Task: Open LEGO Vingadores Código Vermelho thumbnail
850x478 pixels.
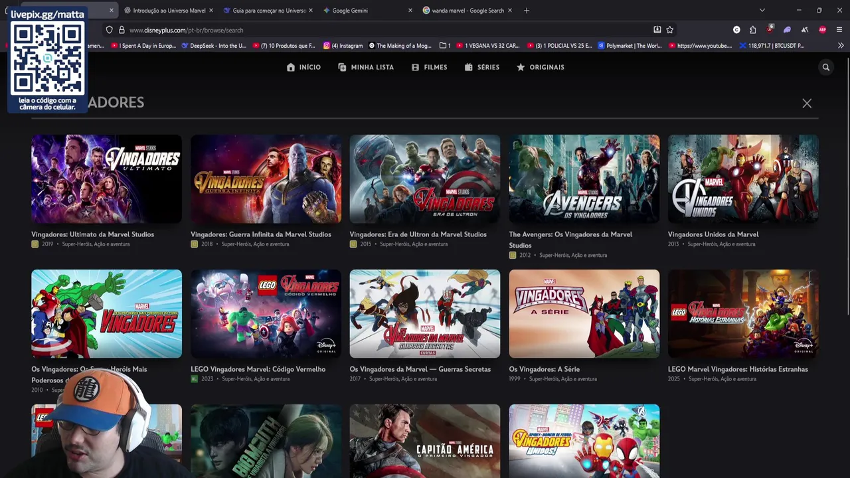Action: click(x=266, y=314)
